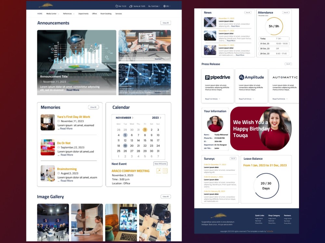
Task: Click the Happy Birthday Touqa banner
Action: (x=261, y=129)
